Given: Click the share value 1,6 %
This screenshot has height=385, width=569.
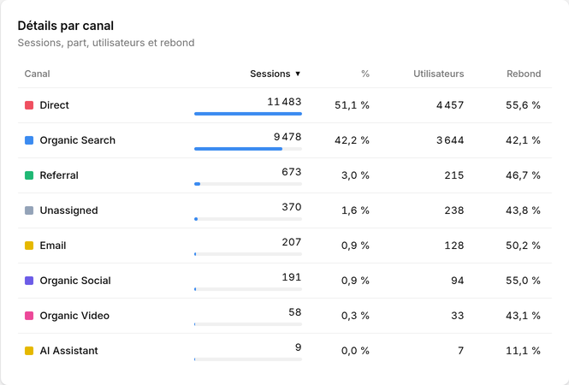Looking at the screenshot, I should coord(355,210).
